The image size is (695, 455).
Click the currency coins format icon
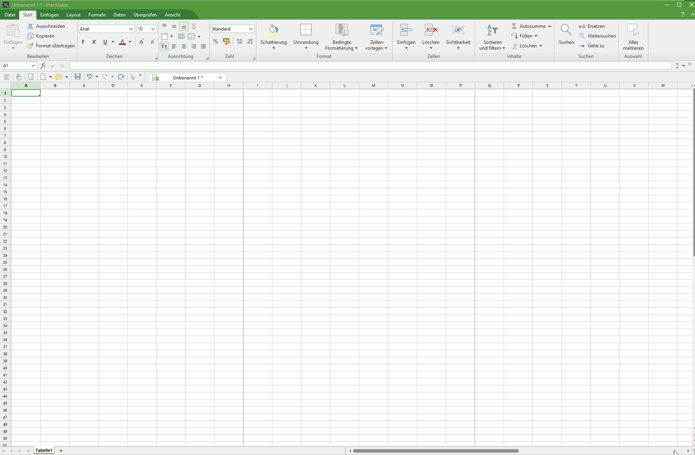226,41
